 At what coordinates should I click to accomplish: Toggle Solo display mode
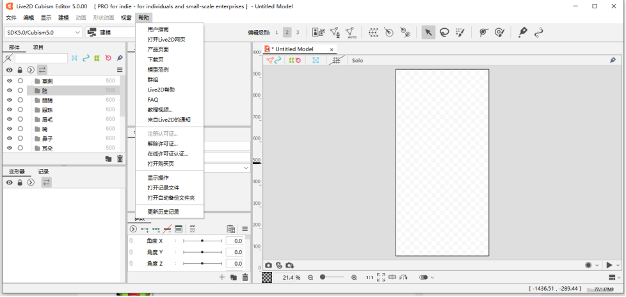(x=357, y=60)
